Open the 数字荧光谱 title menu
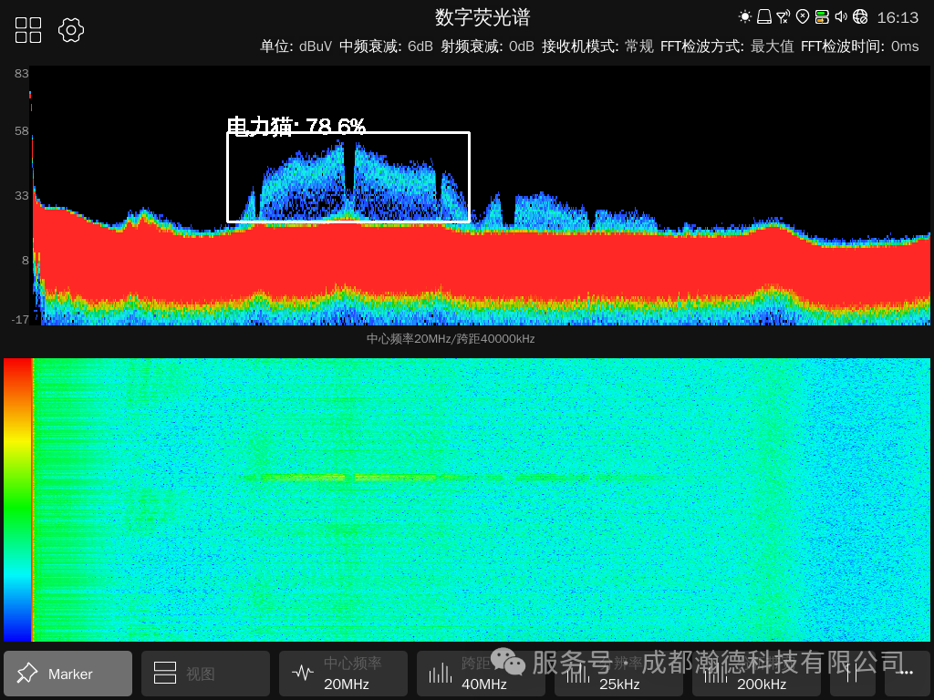The image size is (934, 700). click(481, 17)
